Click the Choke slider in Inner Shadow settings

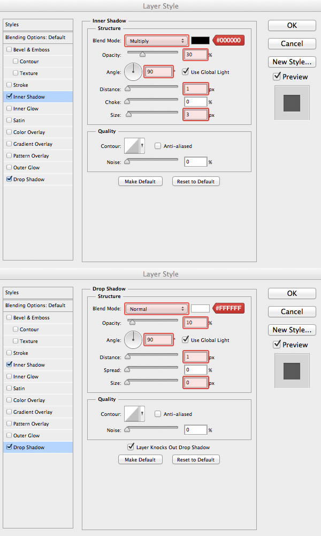coord(152,101)
